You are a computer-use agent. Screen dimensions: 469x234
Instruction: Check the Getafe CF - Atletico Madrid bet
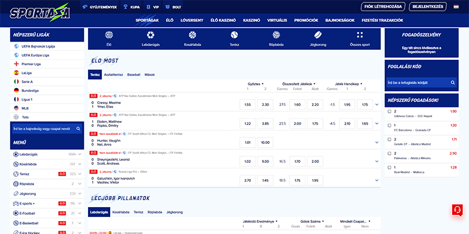tap(389, 139)
